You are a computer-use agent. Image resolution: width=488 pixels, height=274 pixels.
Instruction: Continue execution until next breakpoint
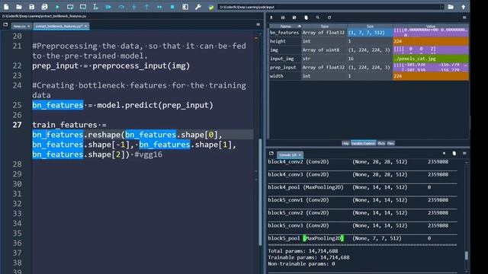(x=159, y=7)
